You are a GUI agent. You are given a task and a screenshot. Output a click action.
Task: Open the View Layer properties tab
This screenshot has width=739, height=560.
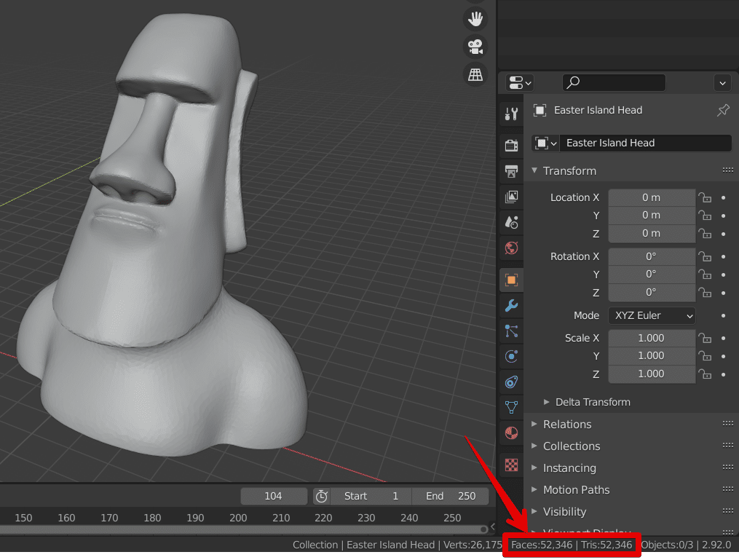coord(511,196)
